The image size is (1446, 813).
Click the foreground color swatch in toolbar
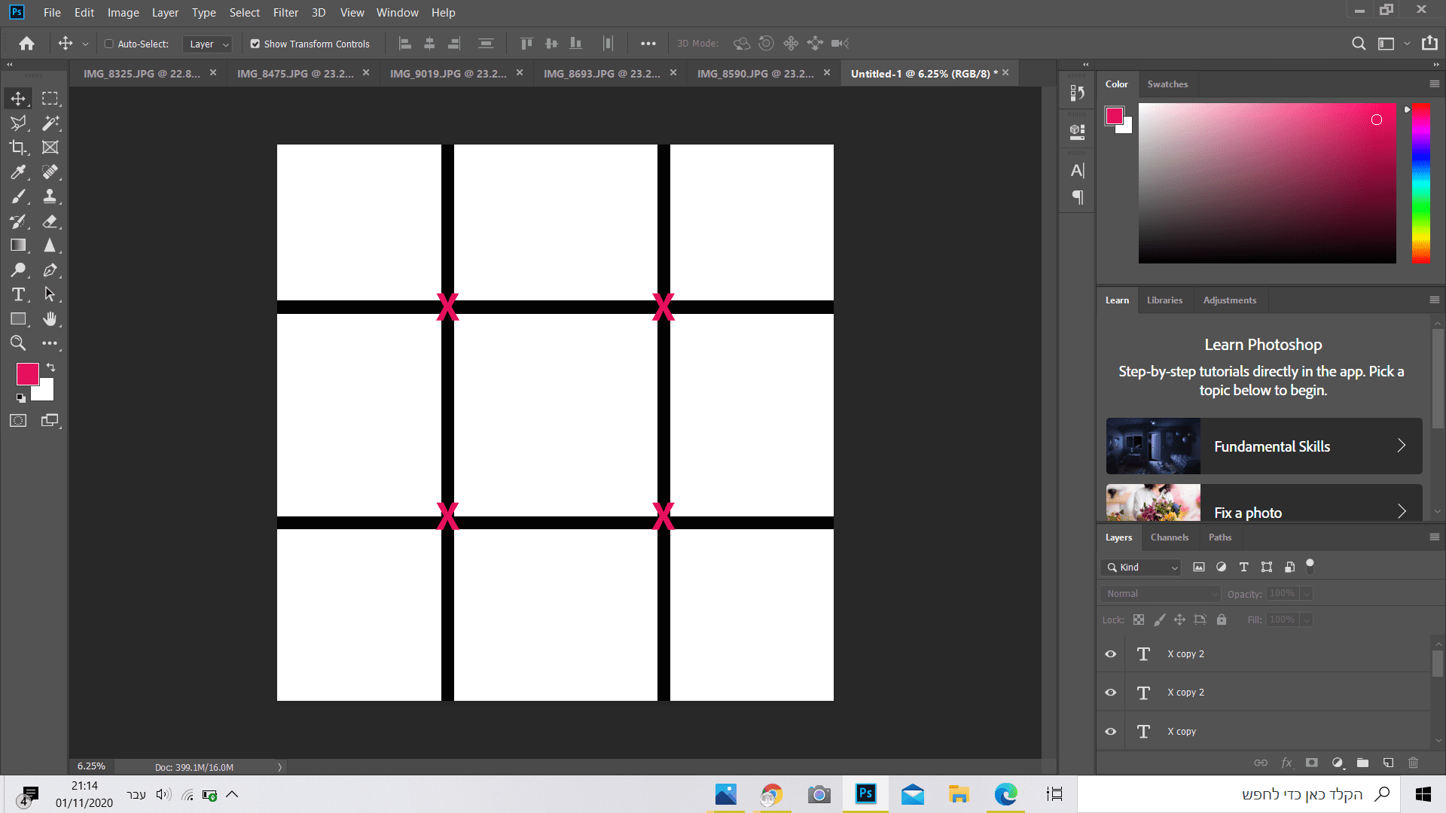coord(27,374)
